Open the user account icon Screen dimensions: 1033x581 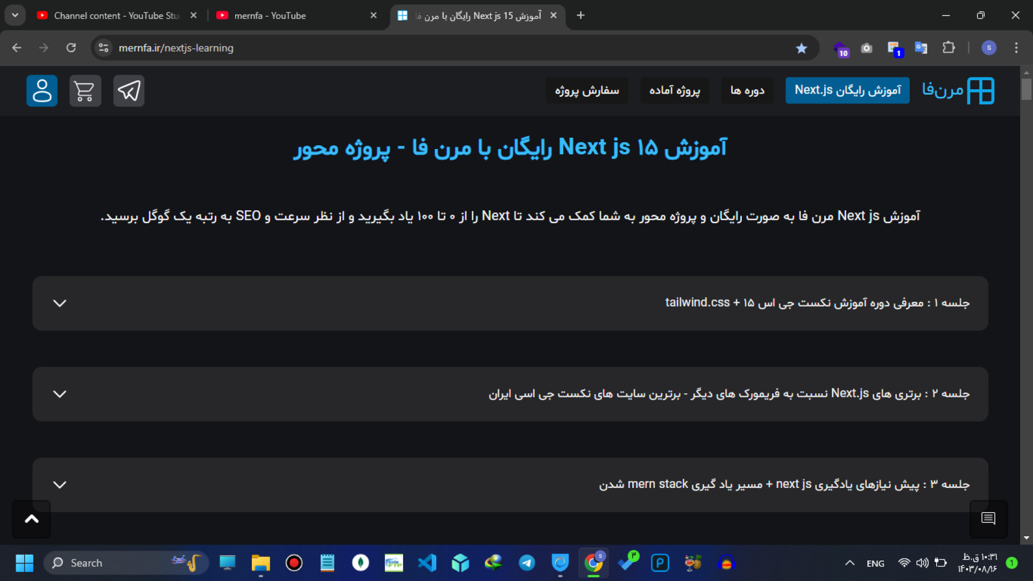42,90
